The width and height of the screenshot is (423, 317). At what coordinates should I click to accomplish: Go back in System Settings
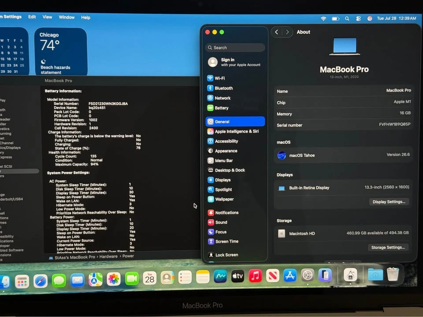point(277,32)
